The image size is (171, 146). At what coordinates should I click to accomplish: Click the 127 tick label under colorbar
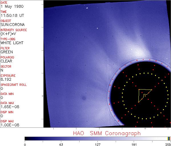(x=97, y=144)
